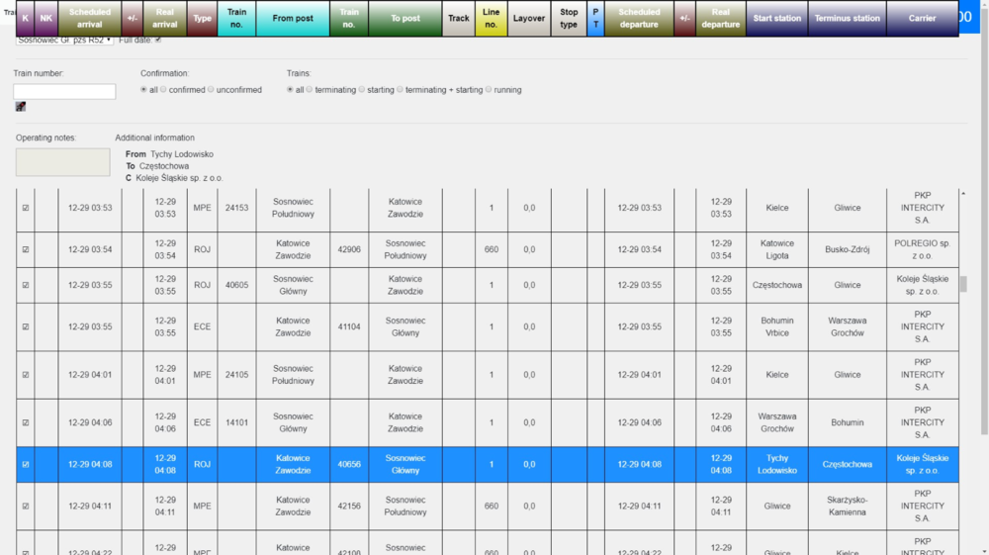The width and height of the screenshot is (989, 555).
Task: Click the Stop type column header
Action: coord(569,18)
